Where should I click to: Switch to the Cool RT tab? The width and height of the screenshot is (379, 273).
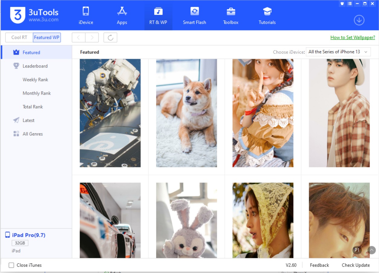(19, 38)
